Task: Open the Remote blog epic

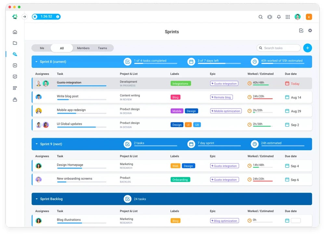Action: click(x=221, y=97)
